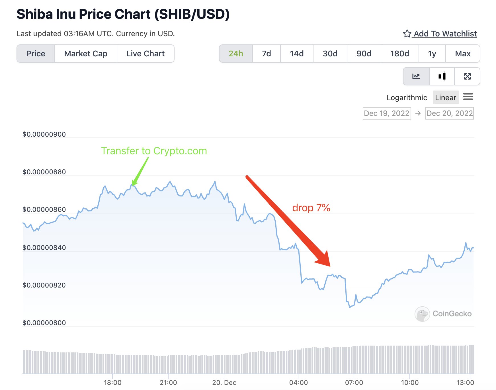
Task: Open the Dec 20, 2022 date picker
Action: pos(449,113)
